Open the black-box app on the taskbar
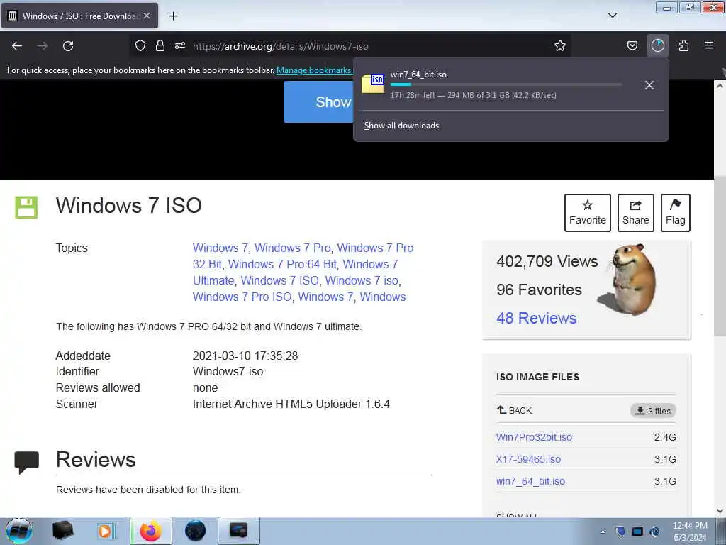 click(x=62, y=531)
